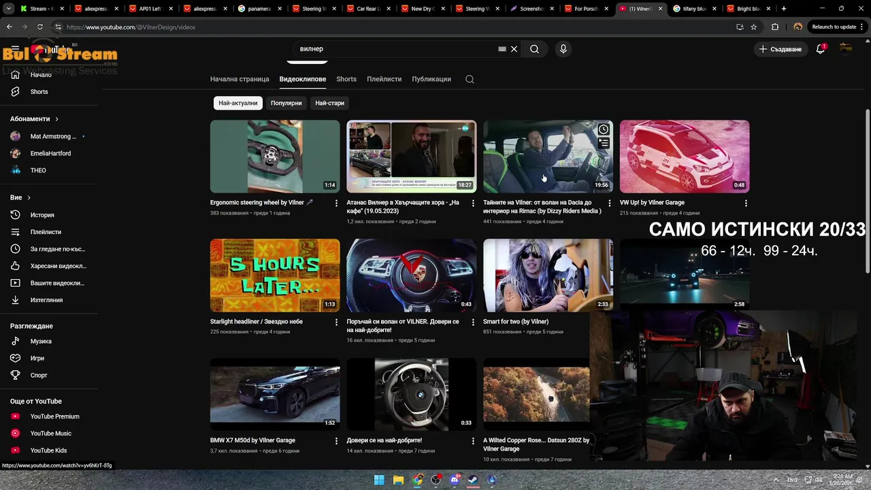Expand the Вие section chevron

[x=29, y=198]
